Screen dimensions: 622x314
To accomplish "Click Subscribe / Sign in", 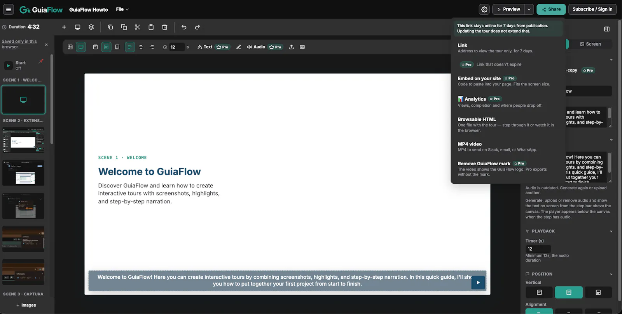I will [x=592, y=9].
